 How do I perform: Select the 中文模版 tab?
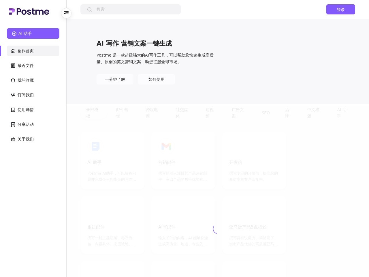[x=313, y=113]
